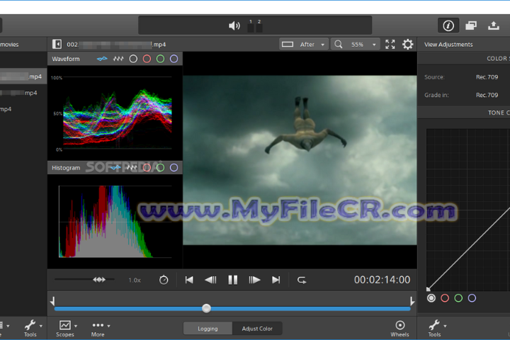Open the info panel button

pos(448,25)
